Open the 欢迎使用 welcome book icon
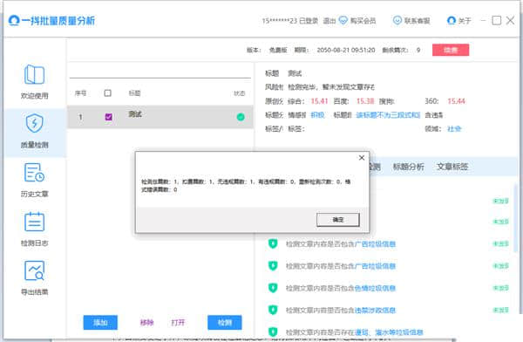The image size is (523, 342). [34, 74]
